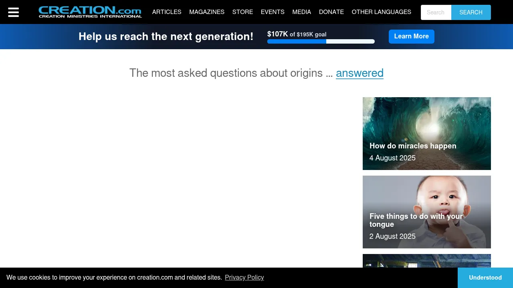This screenshot has width=513, height=288.
Task: Open the MAGAZINES menu
Action: coord(207,12)
